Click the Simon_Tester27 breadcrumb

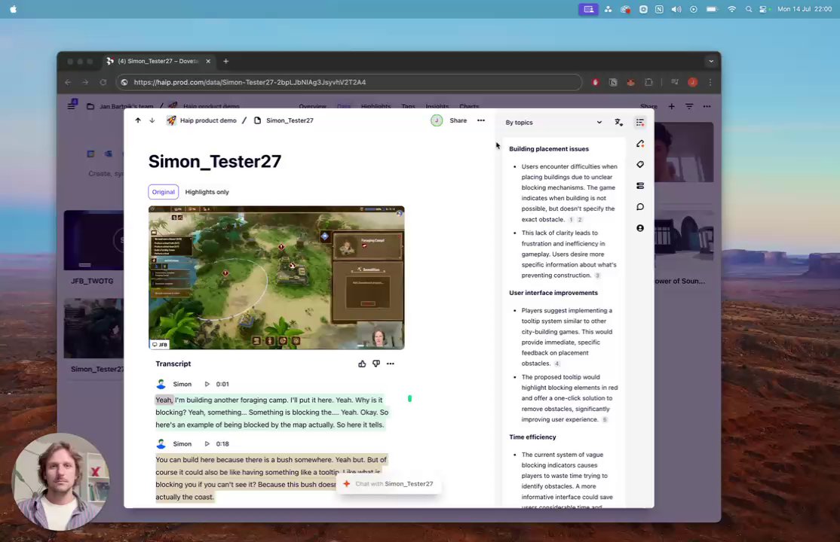click(290, 120)
